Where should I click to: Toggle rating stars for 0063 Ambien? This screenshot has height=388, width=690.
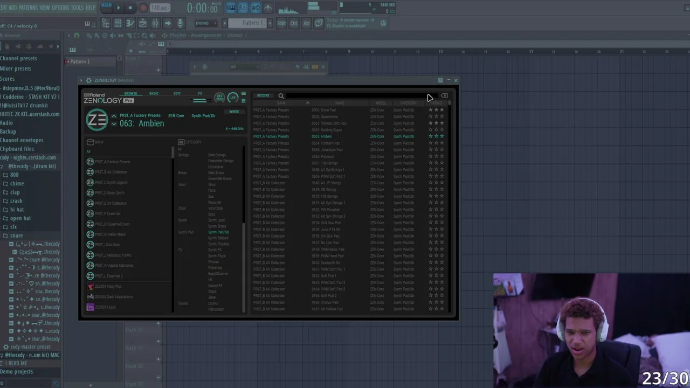pos(436,136)
